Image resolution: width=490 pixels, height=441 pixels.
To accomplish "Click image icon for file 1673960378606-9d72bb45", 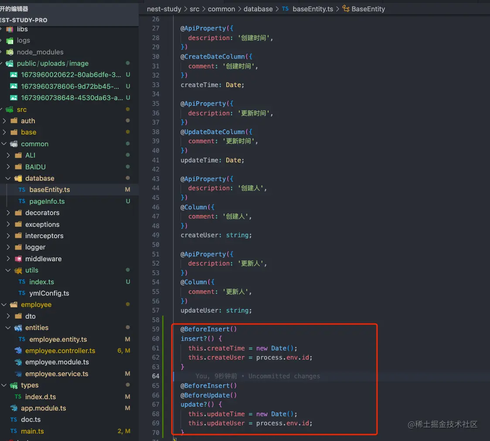I will [14, 87].
